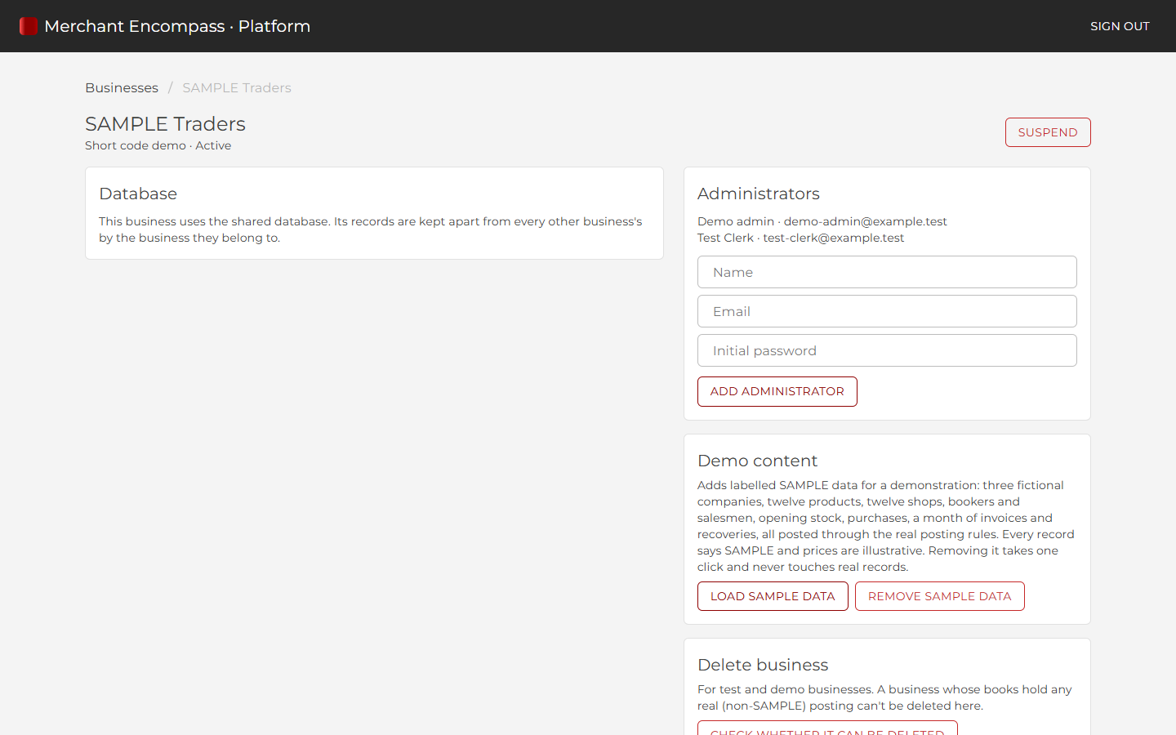Focus the administrator Name field
The width and height of the screenshot is (1176, 735).
[x=887, y=272]
